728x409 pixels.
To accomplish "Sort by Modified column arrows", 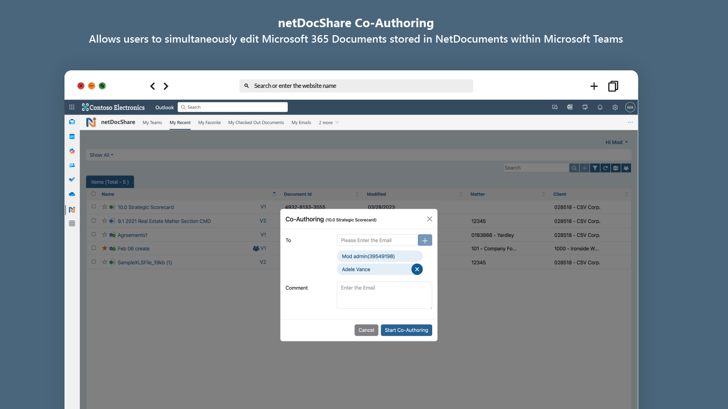I will [x=461, y=194].
